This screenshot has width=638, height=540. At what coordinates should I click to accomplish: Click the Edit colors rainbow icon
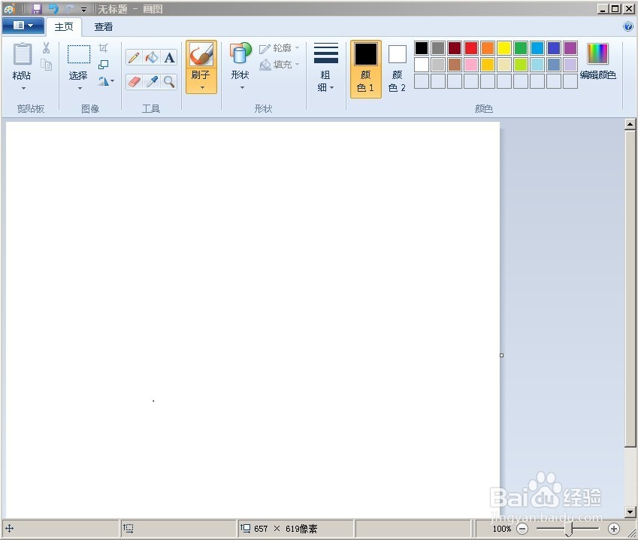click(x=597, y=53)
